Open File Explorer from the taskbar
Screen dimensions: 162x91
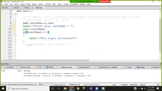(x=65, y=88)
